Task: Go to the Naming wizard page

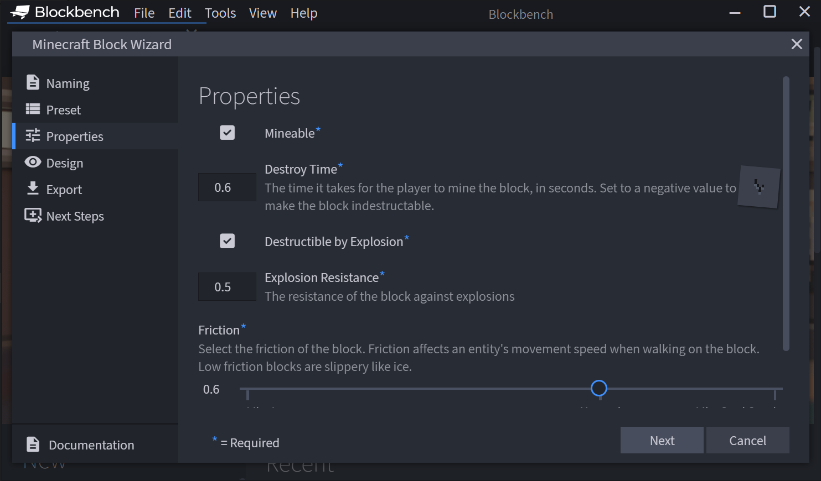Action: click(x=95, y=83)
